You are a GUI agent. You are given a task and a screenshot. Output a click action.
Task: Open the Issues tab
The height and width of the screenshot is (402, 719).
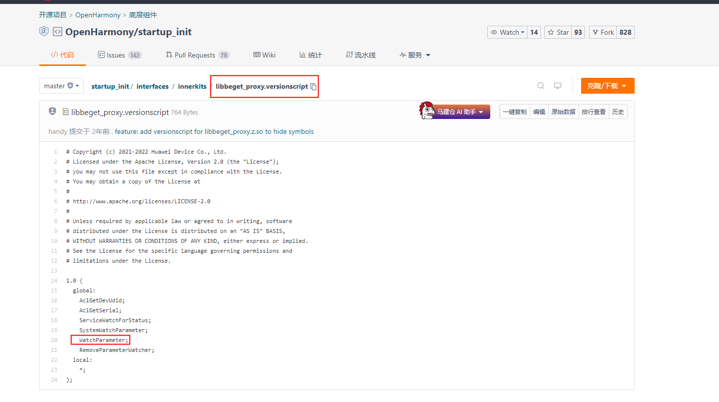pyautogui.click(x=120, y=55)
